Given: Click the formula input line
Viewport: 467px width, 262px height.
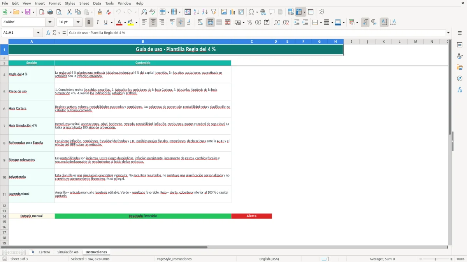Looking at the screenshot, I should click(256, 33).
